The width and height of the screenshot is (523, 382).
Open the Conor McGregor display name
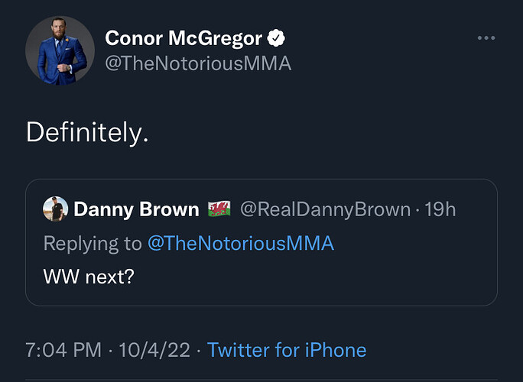coord(184,38)
